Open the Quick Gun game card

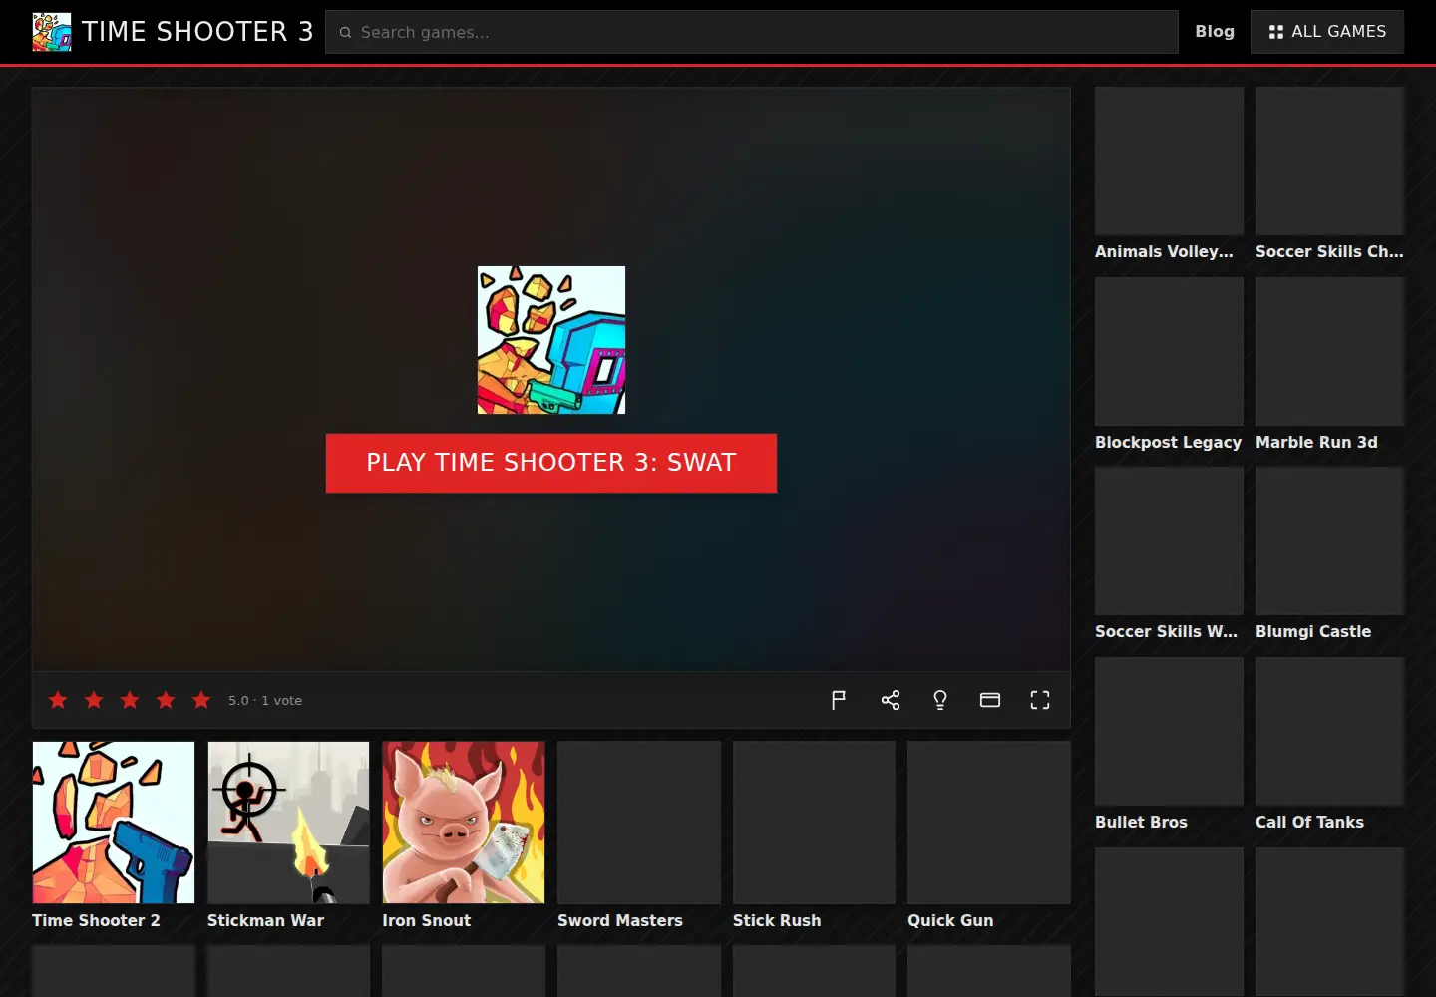tap(989, 835)
